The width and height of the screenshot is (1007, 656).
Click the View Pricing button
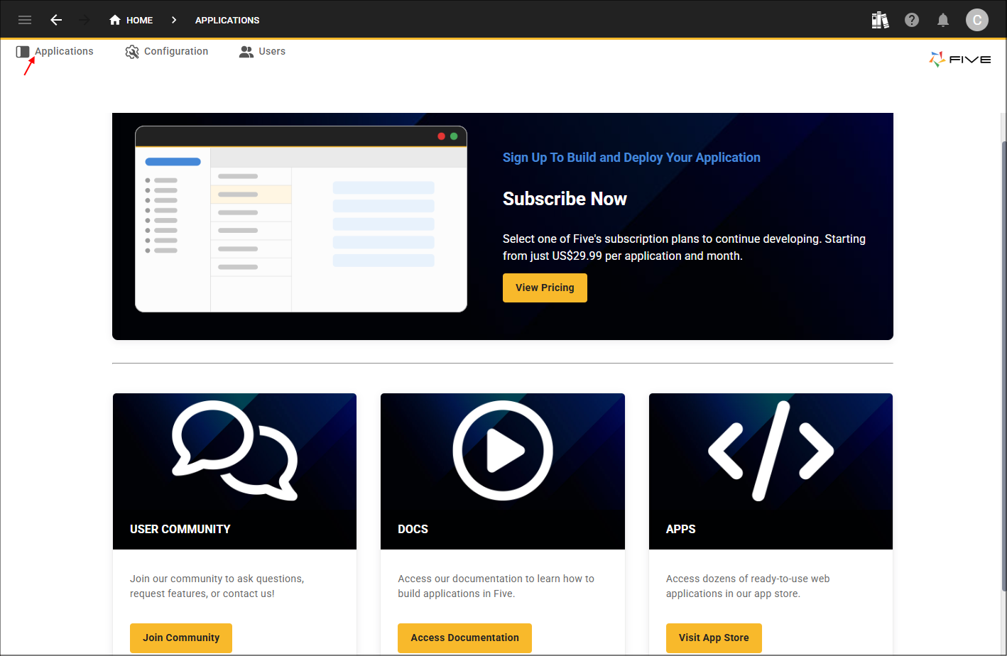(545, 288)
